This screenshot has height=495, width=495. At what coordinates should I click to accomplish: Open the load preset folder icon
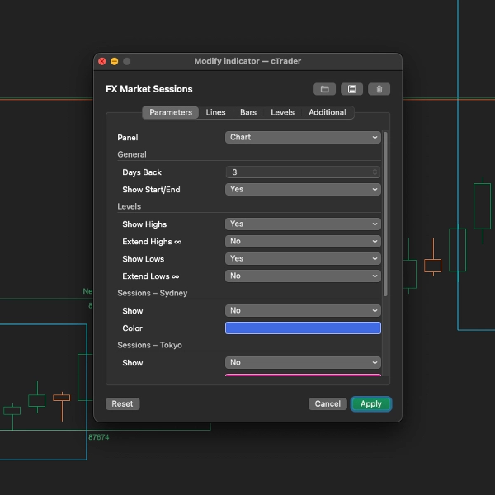point(324,89)
